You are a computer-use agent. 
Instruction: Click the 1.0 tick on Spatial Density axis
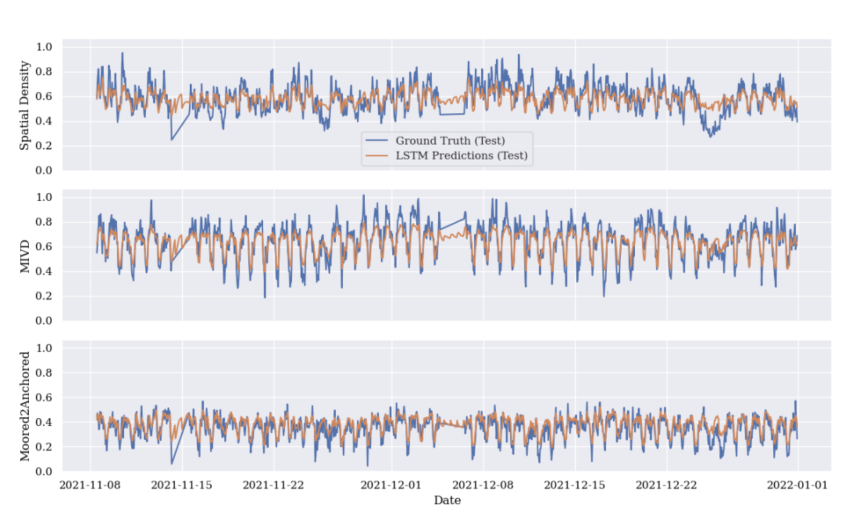(x=44, y=47)
